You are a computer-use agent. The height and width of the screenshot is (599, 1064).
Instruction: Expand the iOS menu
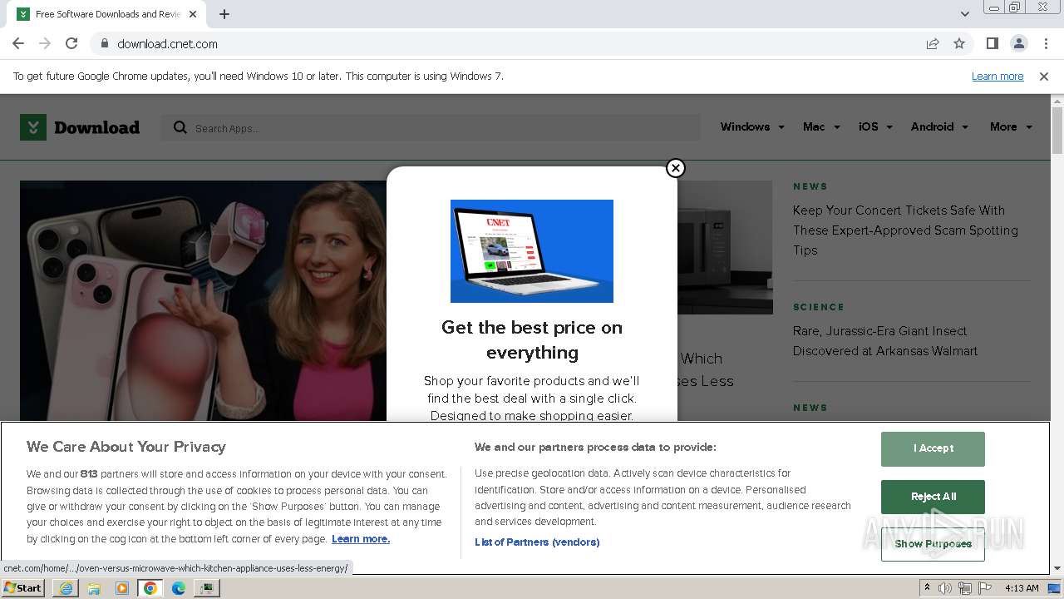(x=875, y=126)
